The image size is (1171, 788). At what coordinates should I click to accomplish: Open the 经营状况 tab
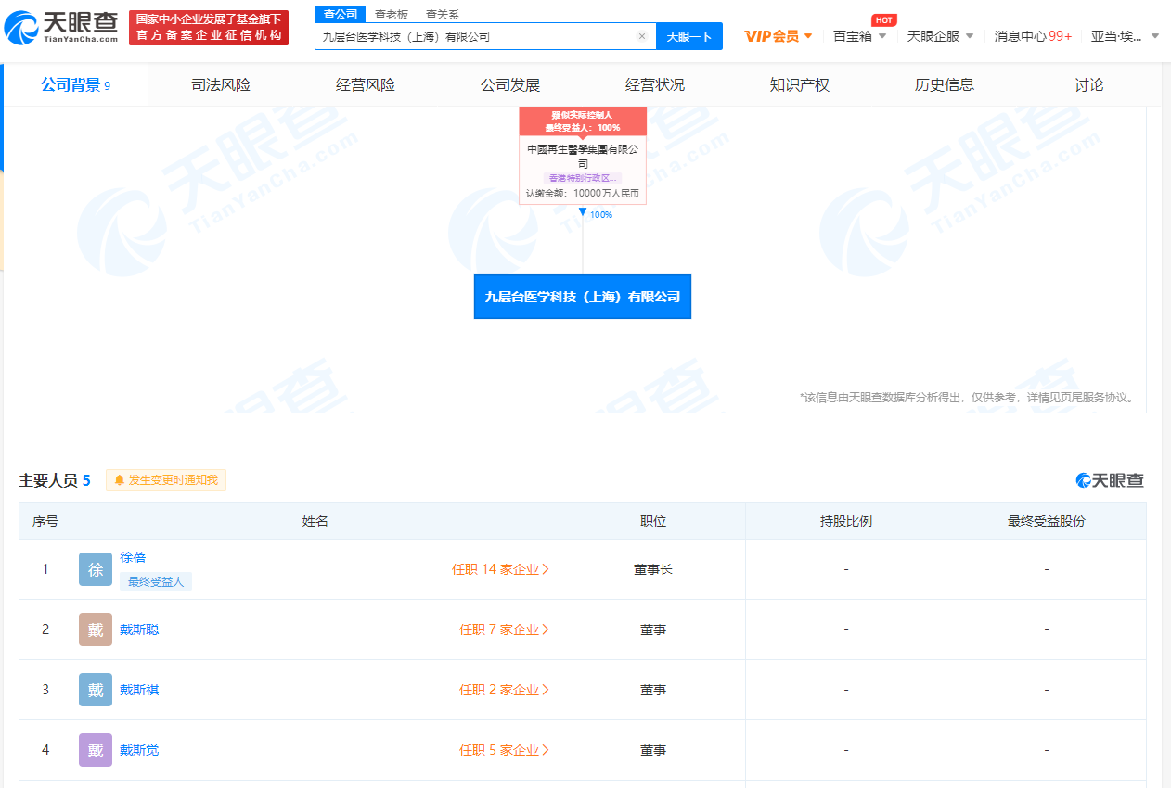tap(655, 85)
